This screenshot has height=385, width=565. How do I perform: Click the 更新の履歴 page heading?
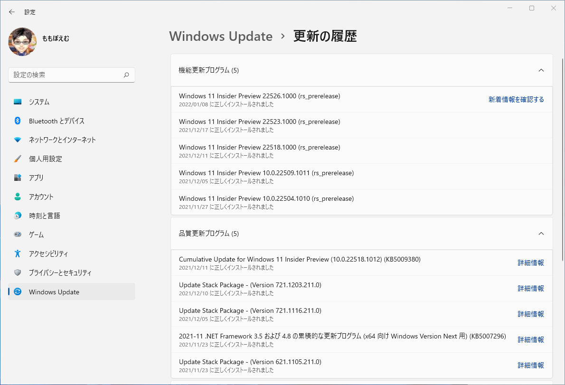point(325,37)
